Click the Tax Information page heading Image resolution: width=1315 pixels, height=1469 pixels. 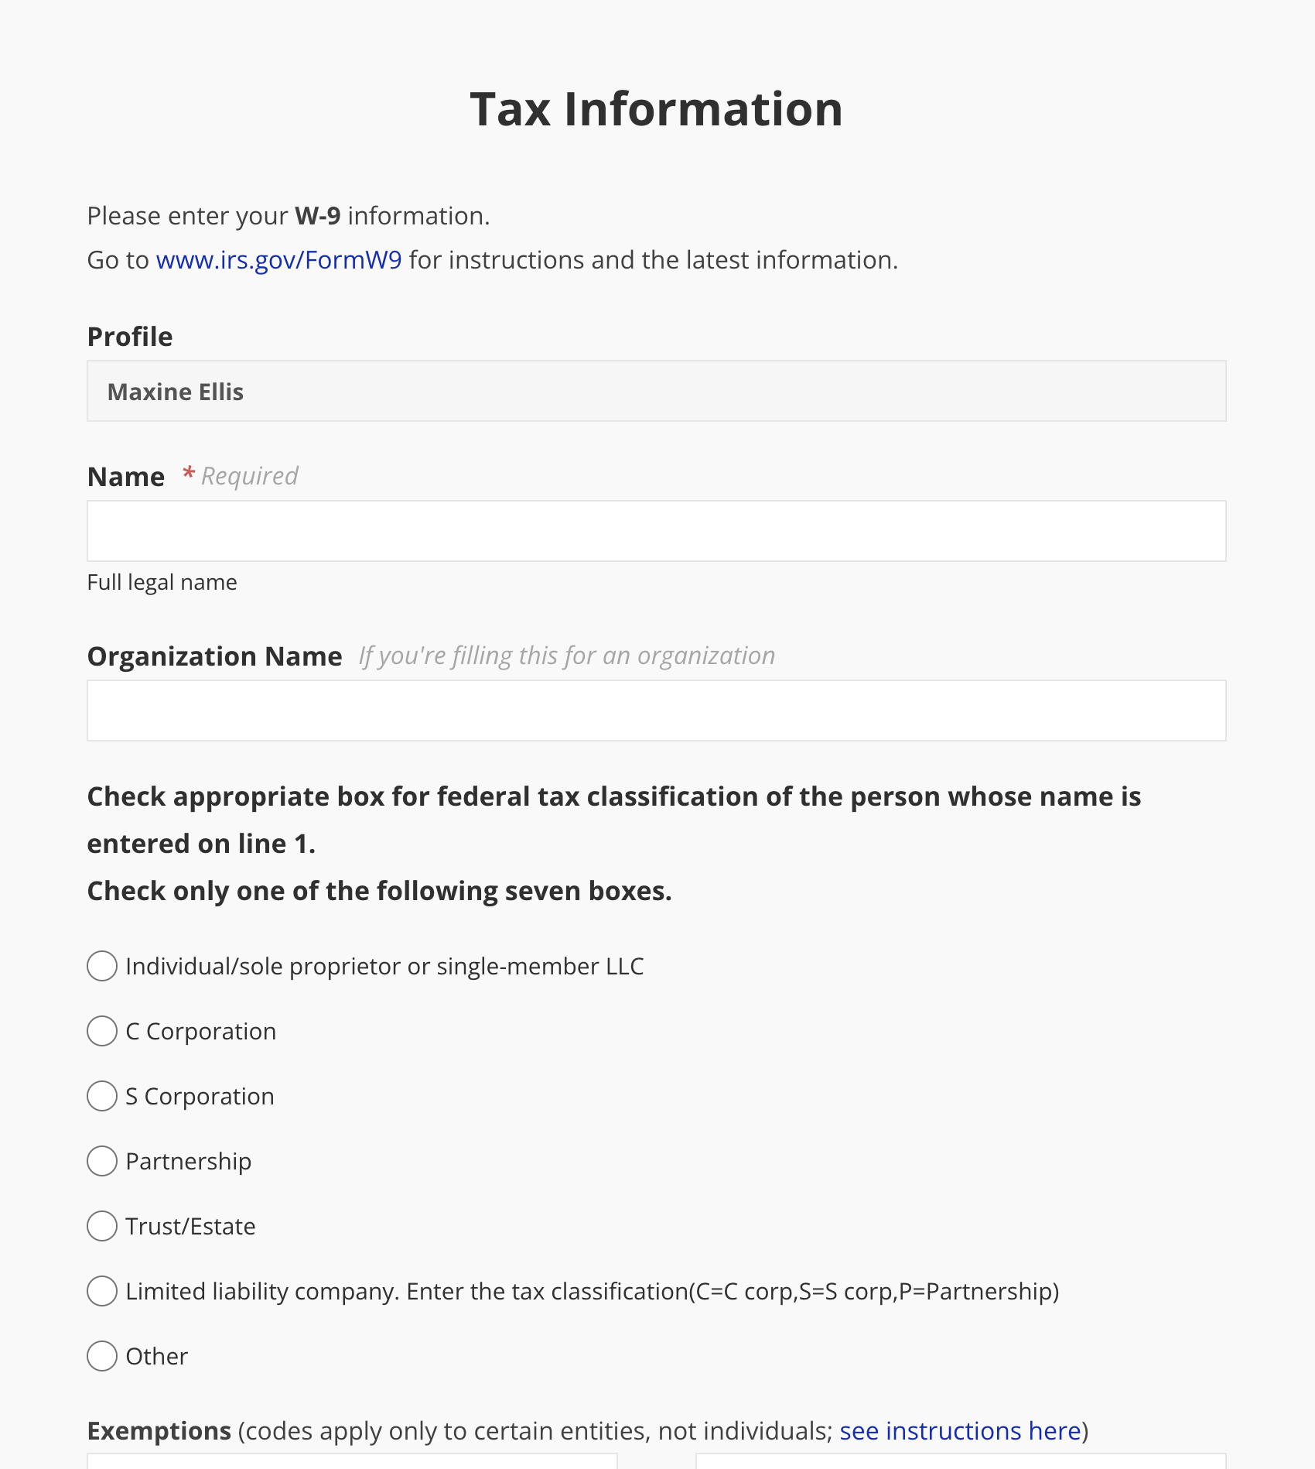click(x=656, y=109)
